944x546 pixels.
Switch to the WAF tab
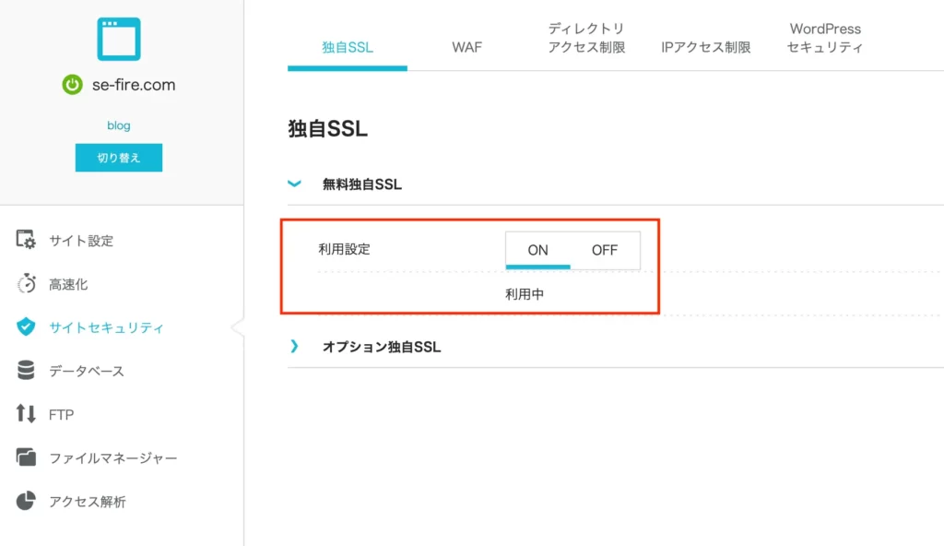(466, 47)
